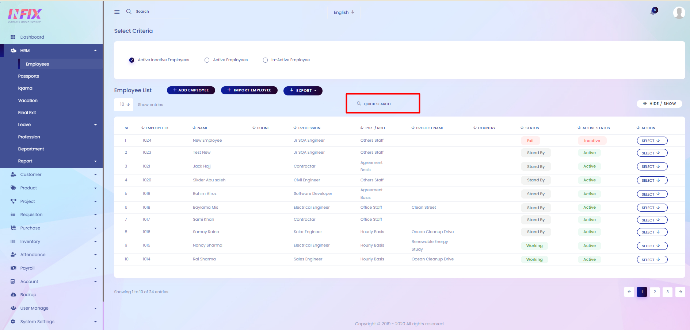Expand the Leave submenu
The height and width of the screenshot is (330, 690).
95,125
